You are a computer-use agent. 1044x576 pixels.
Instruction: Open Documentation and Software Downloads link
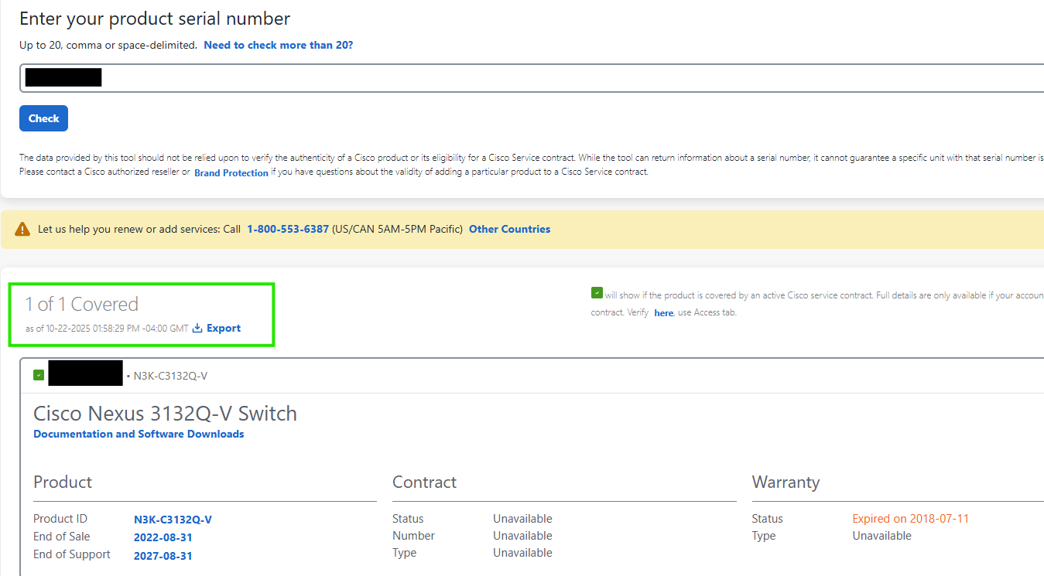pyautogui.click(x=139, y=435)
